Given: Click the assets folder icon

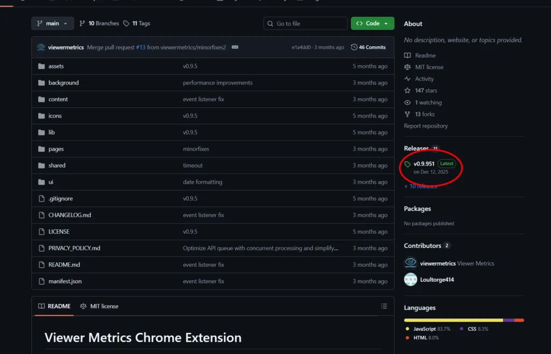Looking at the screenshot, I should 41,66.
